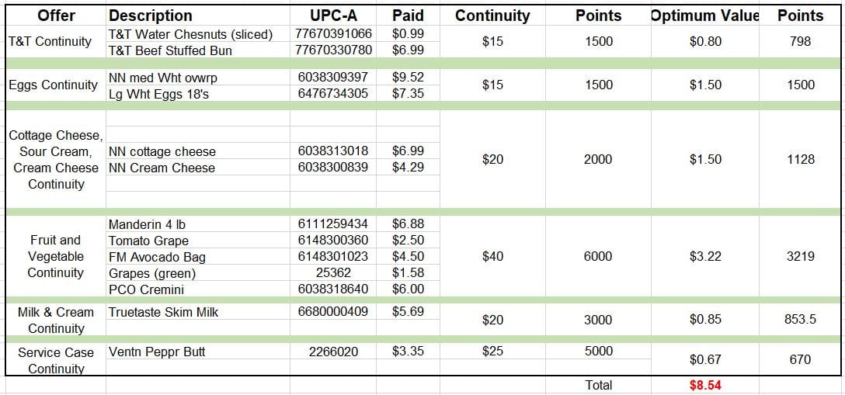The image size is (845, 395).
Task: Select UPC 6038300839 for NN Cream Cheese
Action: (333, 168)
